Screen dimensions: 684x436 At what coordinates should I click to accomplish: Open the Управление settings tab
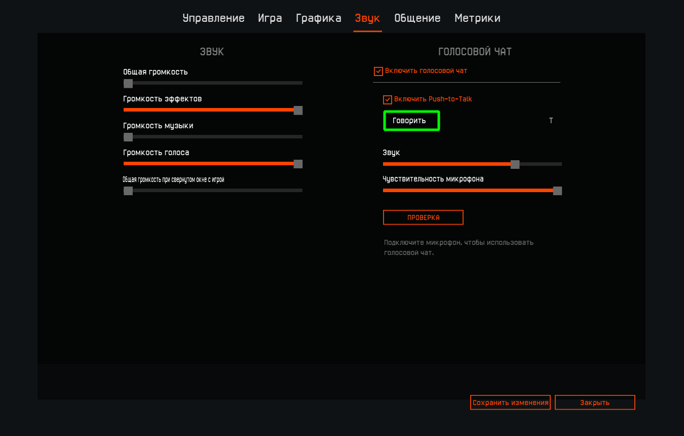(213, 18)
